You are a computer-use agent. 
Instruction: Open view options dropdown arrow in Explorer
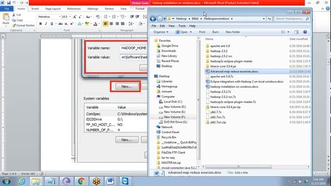click(x=289, y=32)
